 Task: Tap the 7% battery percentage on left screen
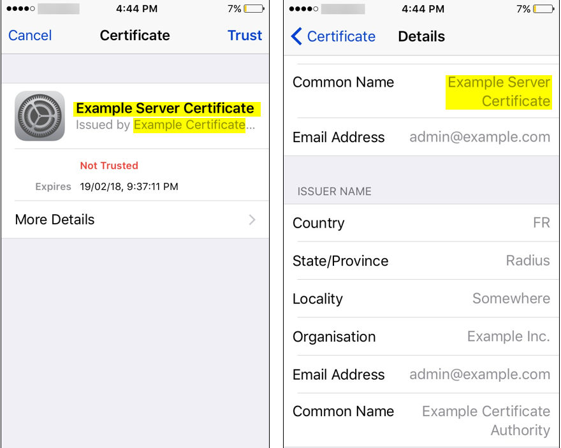pos(235,8)
